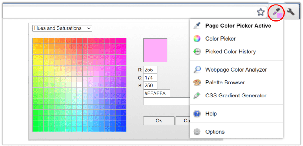Confirm the color with Ok button

(x=159, y=121)
